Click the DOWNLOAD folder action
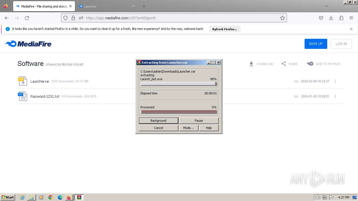Viewport: 358px width, 201px height. point(261,64)
